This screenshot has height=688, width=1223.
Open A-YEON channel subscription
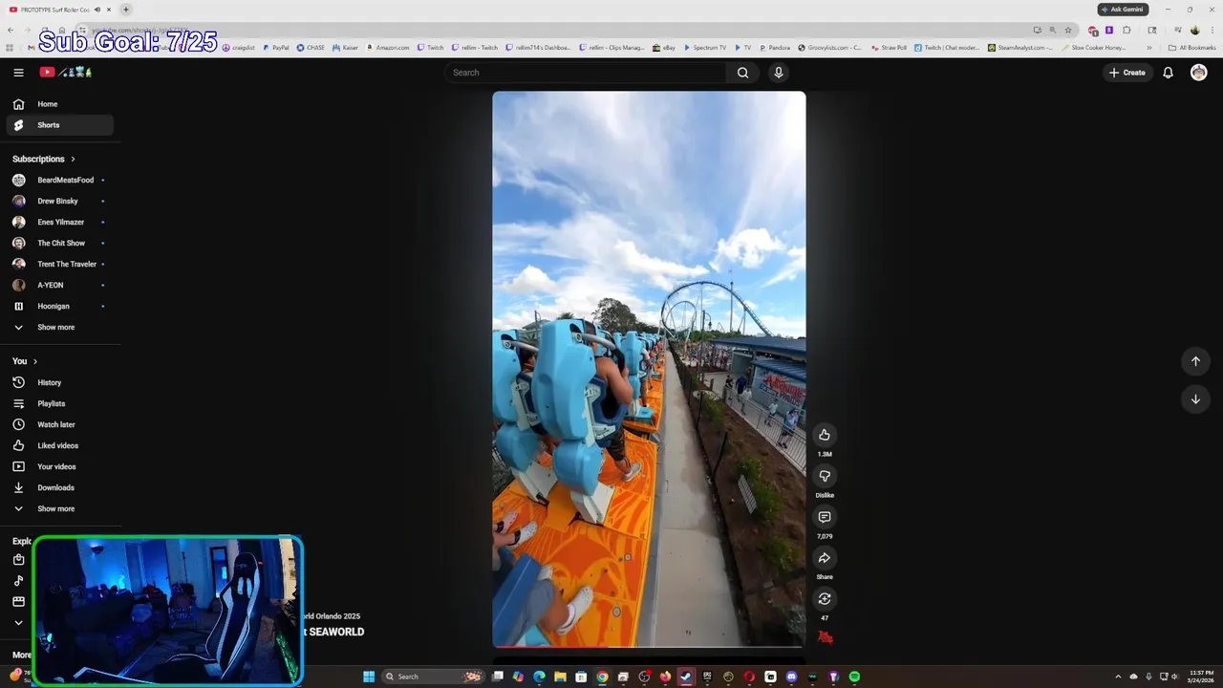tap(60, 285)
